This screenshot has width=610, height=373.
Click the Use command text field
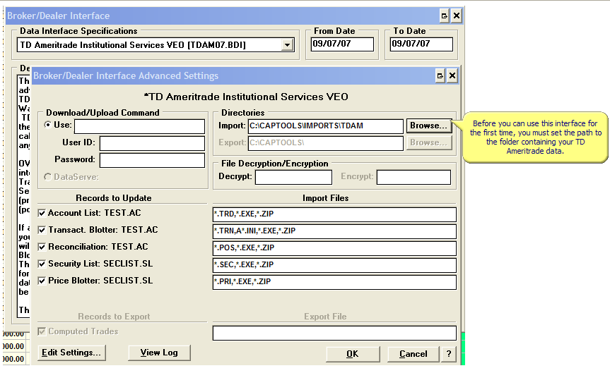[x=140, y=126]
